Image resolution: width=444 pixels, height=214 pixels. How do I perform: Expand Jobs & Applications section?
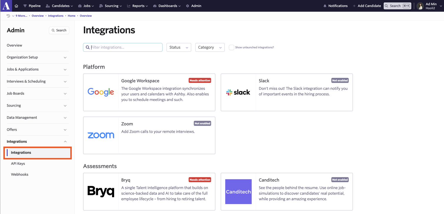coord(38,69)
